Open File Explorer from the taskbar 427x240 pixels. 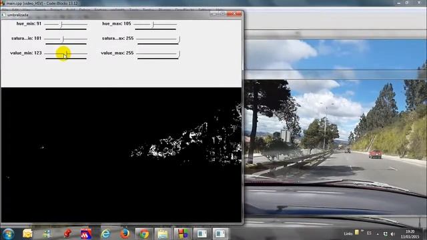tap(163, 234)
